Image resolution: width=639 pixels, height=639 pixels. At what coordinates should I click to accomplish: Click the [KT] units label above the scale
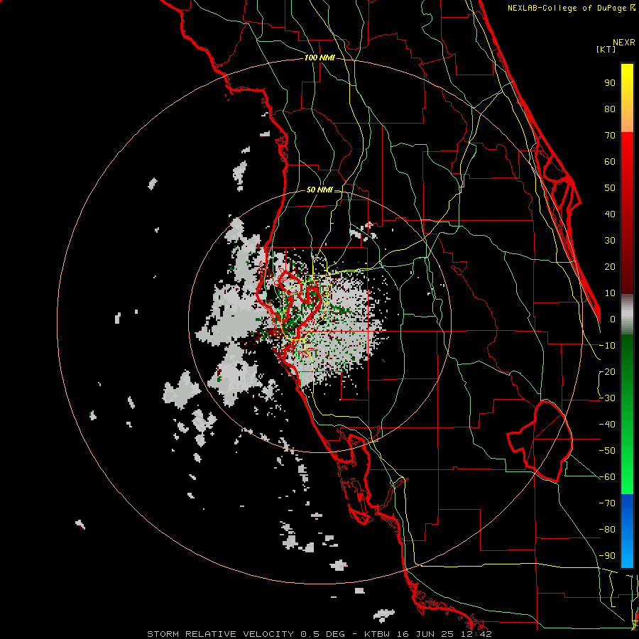606,49
